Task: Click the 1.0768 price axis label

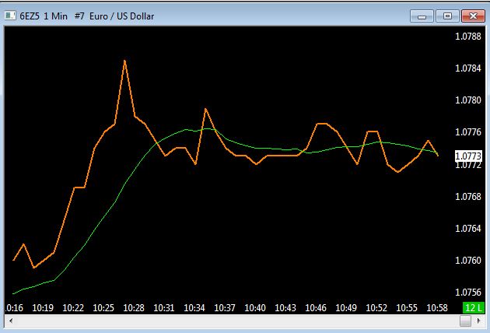Action: point(468,197)
